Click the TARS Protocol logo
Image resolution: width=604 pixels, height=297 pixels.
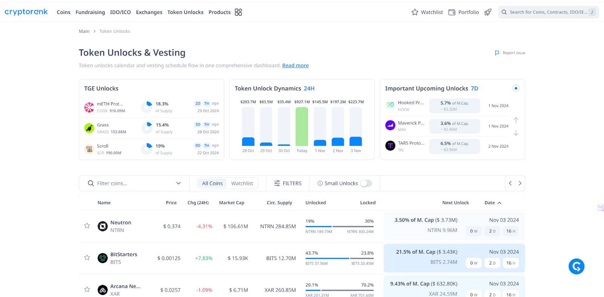point(390,146)
